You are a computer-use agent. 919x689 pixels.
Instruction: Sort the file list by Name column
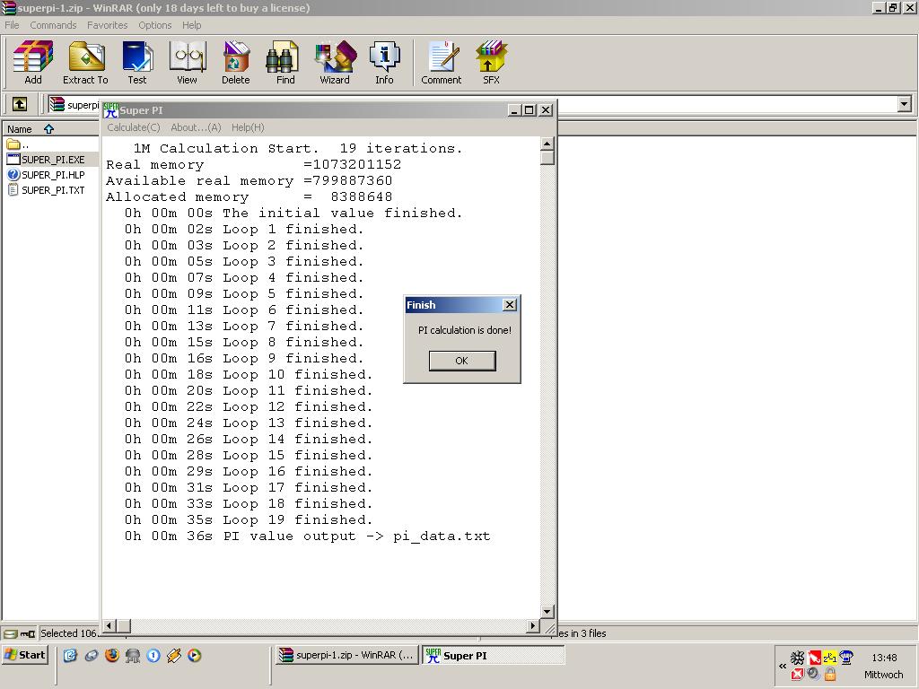tap(50, 129)
